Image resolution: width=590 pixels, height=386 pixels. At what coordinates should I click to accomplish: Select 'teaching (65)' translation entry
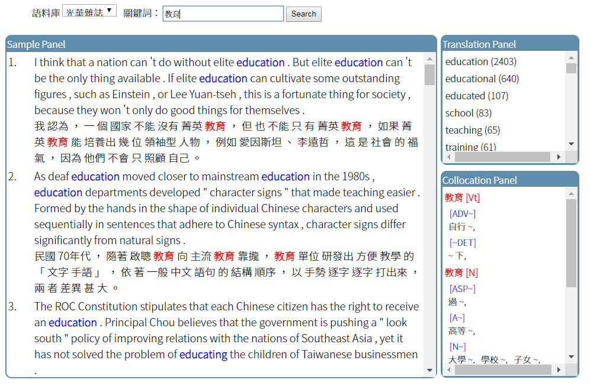[x=472, y=130]
